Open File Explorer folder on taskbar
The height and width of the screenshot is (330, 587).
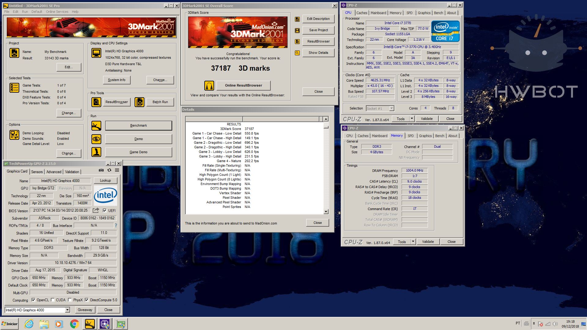coord(44,324)
